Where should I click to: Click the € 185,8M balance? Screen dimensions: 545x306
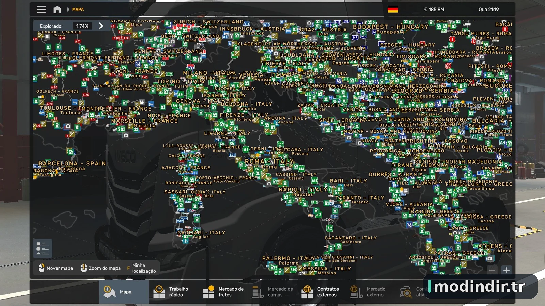tap(434, 10)
